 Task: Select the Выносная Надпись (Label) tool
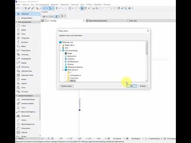tap(27, 112)
